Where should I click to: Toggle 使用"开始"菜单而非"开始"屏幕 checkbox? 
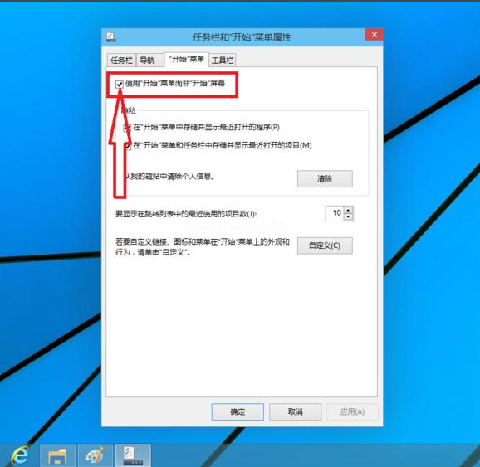120,84
